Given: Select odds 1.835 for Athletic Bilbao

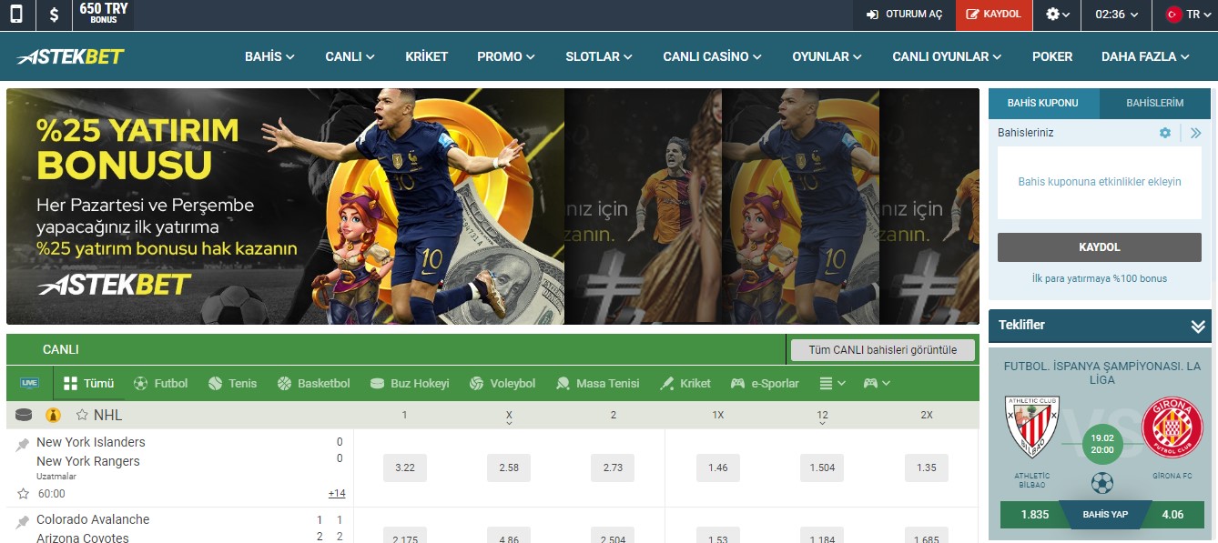Looking at the screenshot, I should (x=1035, y=514).
